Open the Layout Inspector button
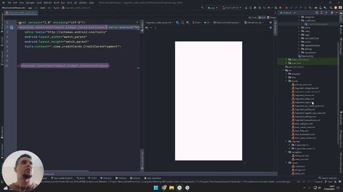343x192 pixels. pyautogui.click(x=327, y=178)
